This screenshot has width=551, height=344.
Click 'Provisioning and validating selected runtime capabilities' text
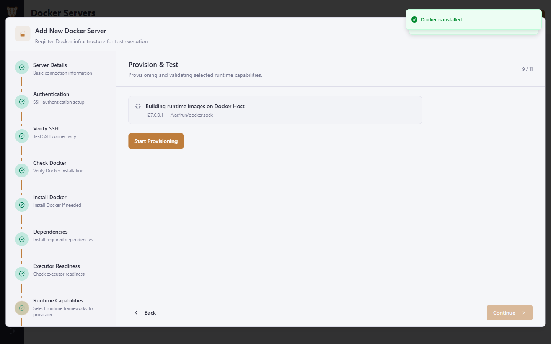point(195,75)
